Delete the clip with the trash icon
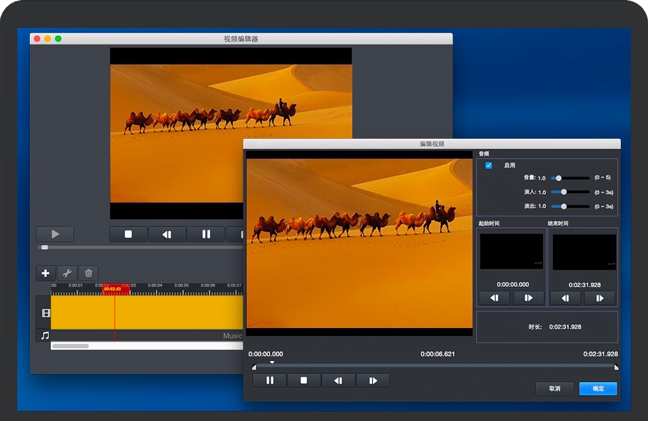 (x=88, y=273)
